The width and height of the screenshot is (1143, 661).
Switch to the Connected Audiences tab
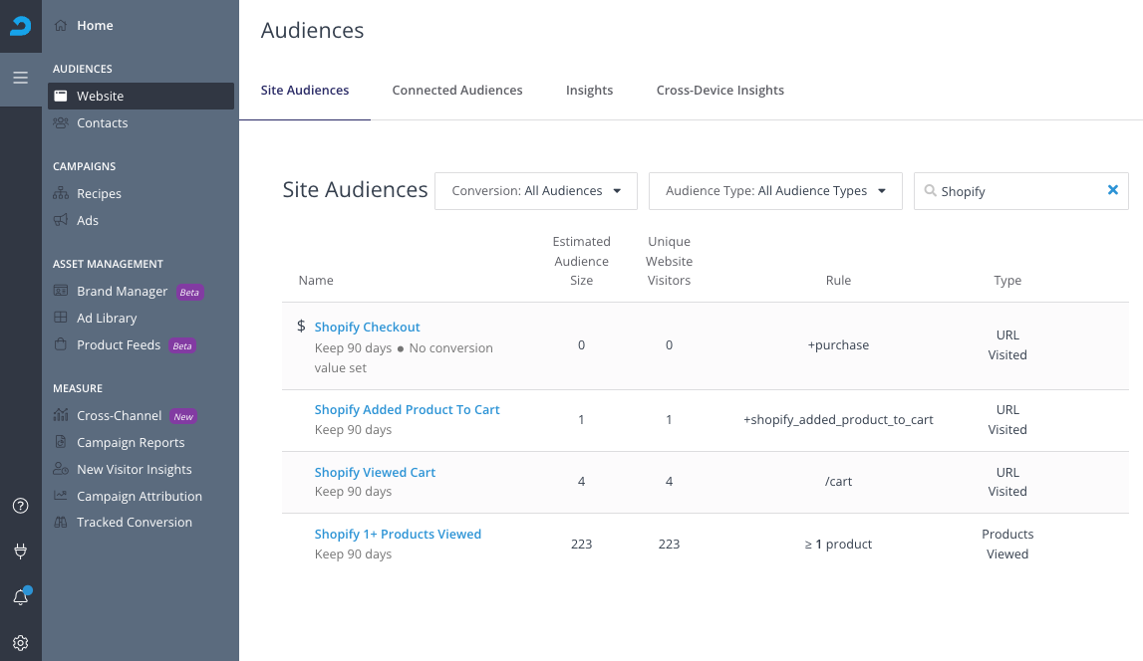point(457,91)
